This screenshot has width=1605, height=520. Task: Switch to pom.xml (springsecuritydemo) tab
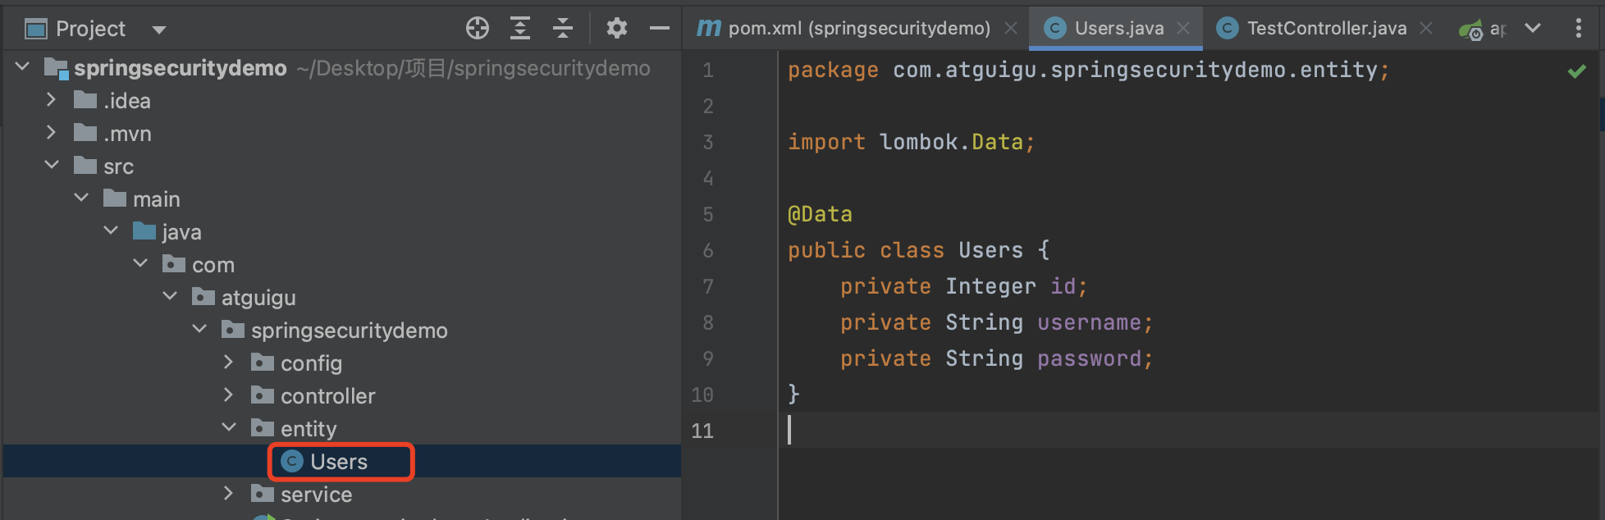pos(858,29)
